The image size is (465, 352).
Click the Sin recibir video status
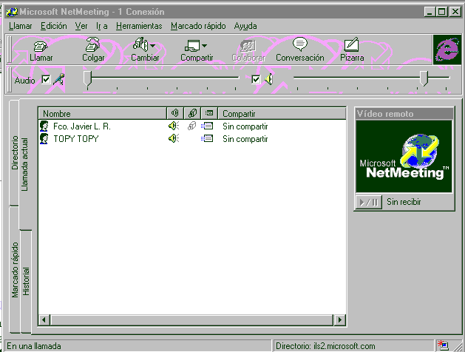pos(404,202)
